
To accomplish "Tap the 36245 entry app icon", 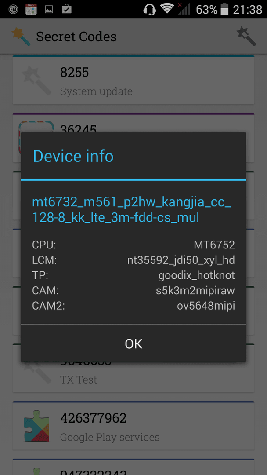I will pyautogui.click(x=36, y=127).
